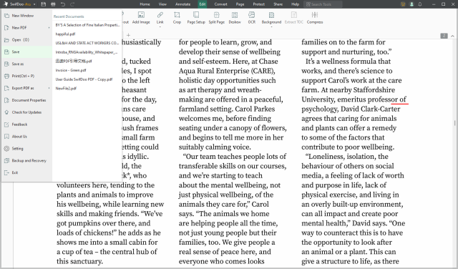
Task: Click the shopping cart icon
Action: click(x=403, y=4)
